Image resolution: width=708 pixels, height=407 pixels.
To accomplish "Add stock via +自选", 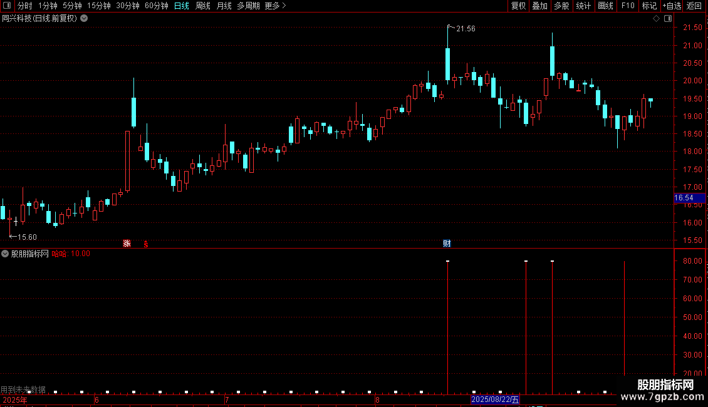I will click(672, 6).
